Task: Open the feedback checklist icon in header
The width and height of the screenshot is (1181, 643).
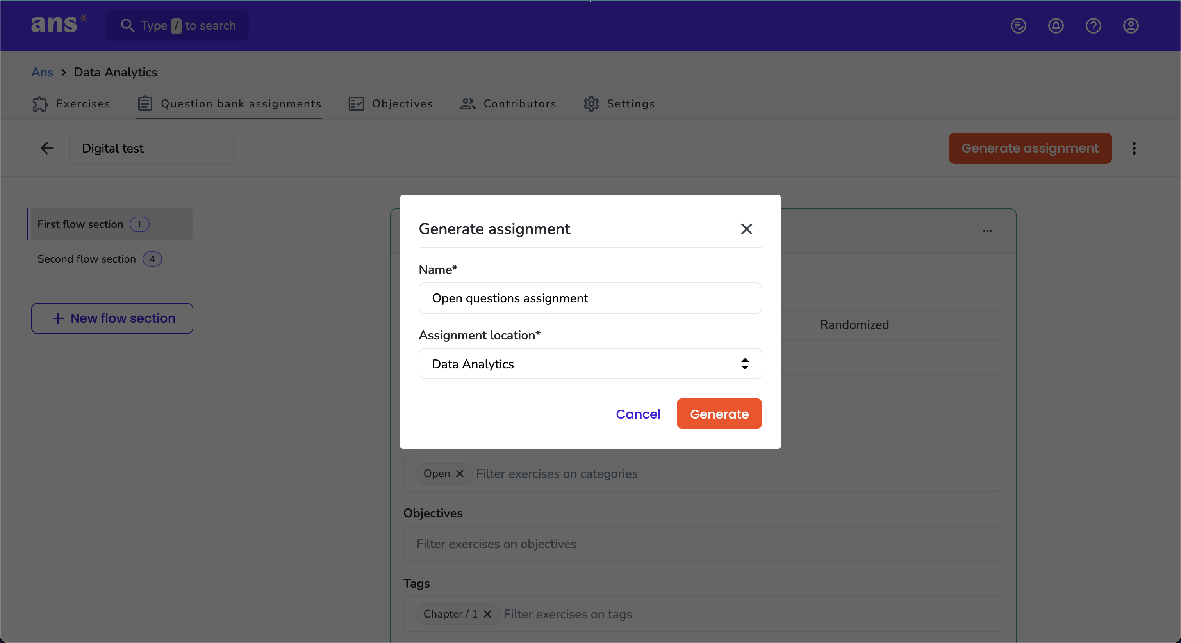Action: (1018, 26)
